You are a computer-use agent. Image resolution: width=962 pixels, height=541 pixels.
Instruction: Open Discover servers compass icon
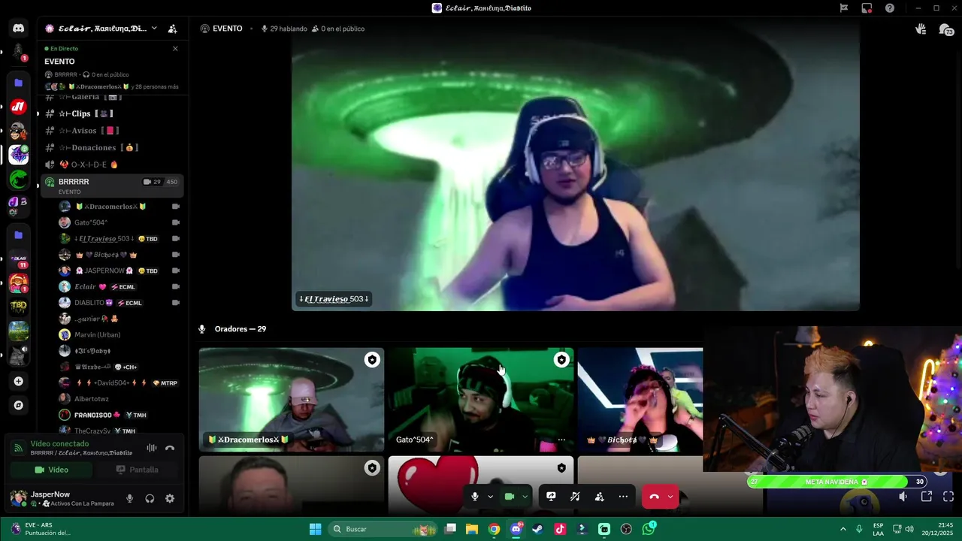(19, 405)
